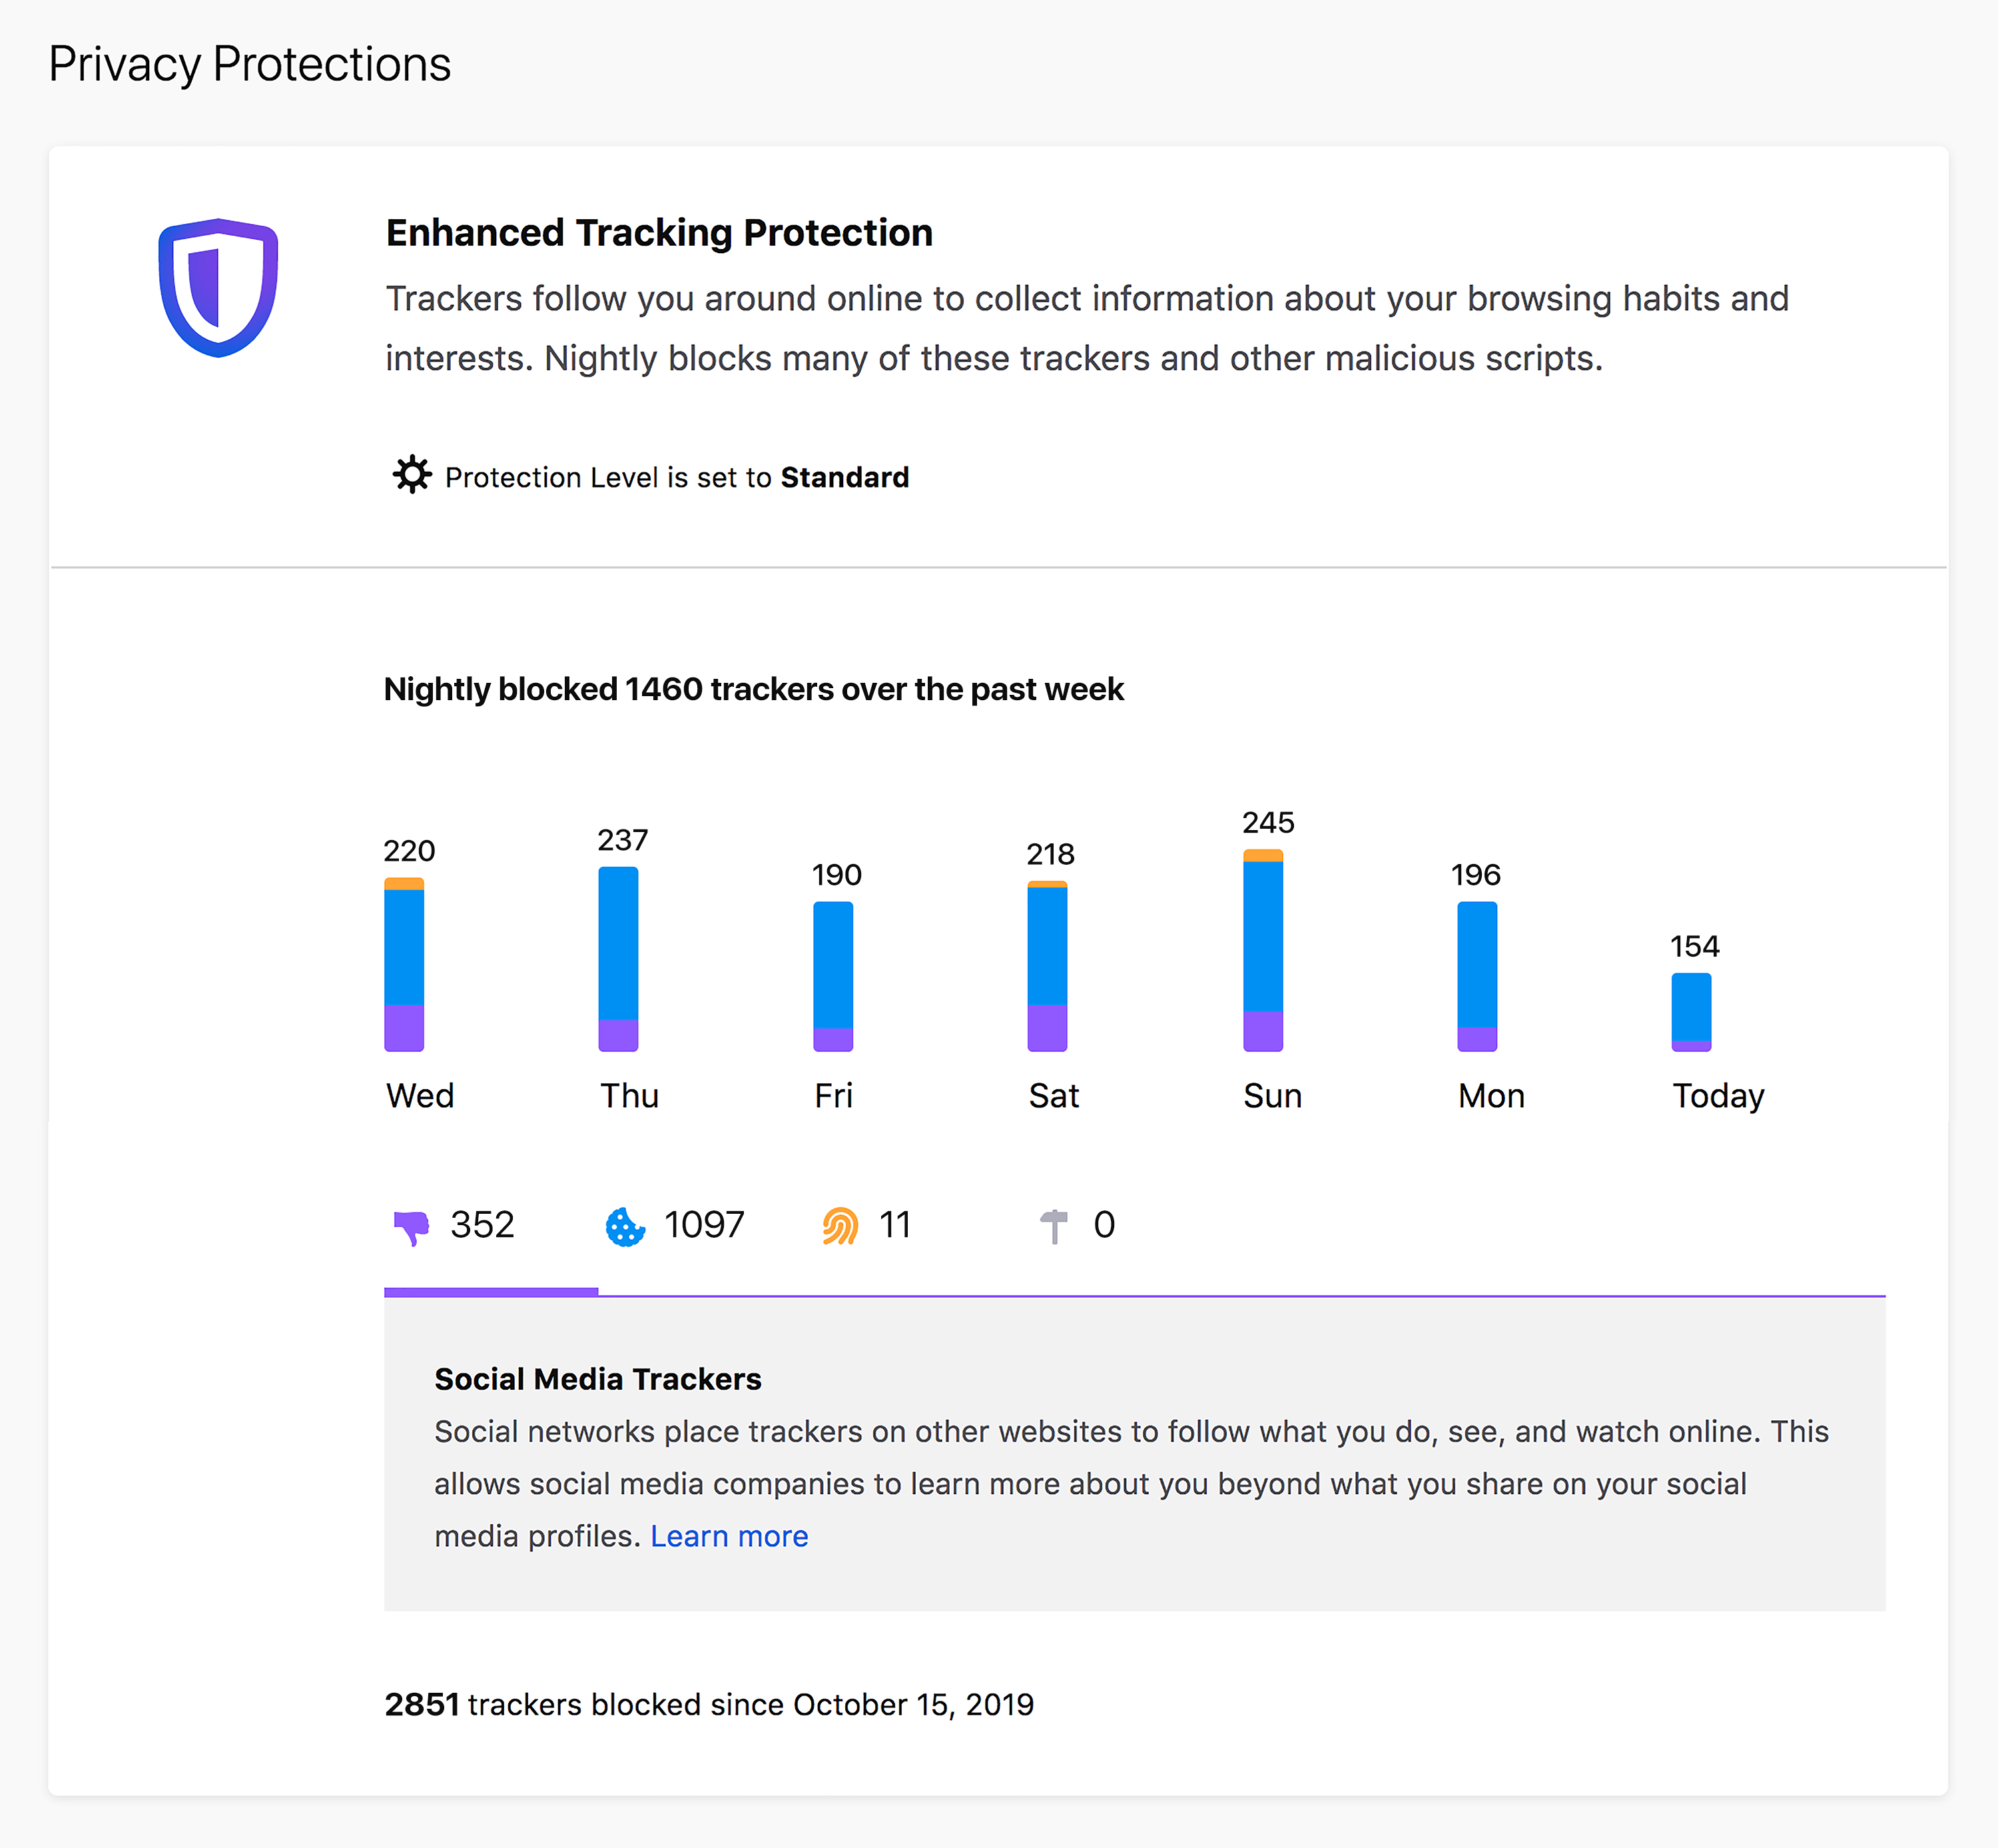Click the 1097 cookies blocked count
This screenshot has height=1848, width=1998.
(x=704, y=1224)
